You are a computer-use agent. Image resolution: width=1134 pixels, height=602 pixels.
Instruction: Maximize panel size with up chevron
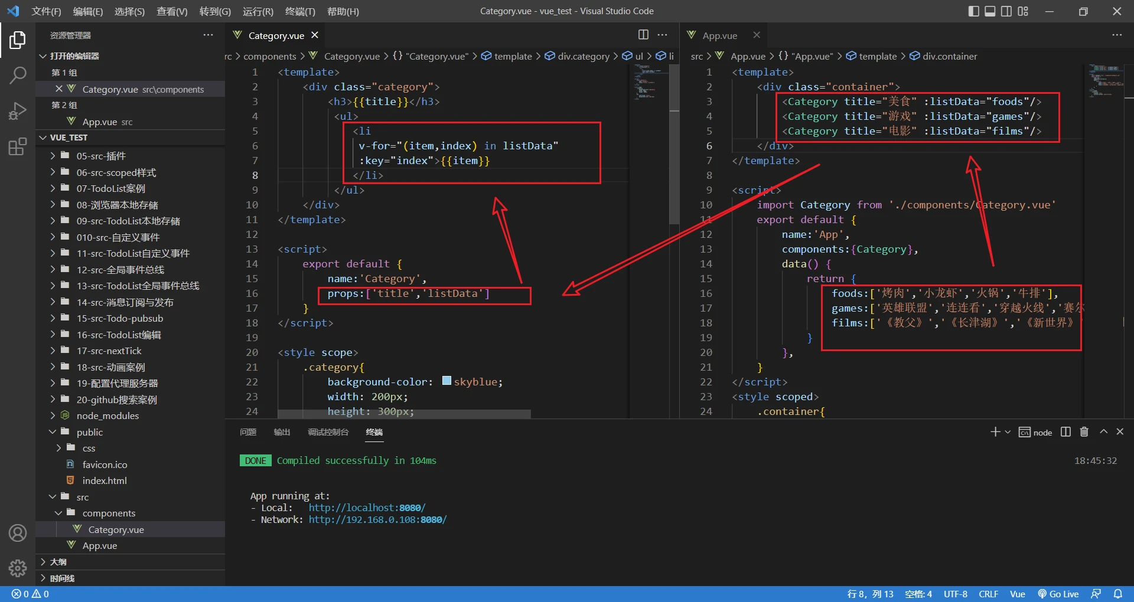pyautogui.click(x=1103, y=432)
